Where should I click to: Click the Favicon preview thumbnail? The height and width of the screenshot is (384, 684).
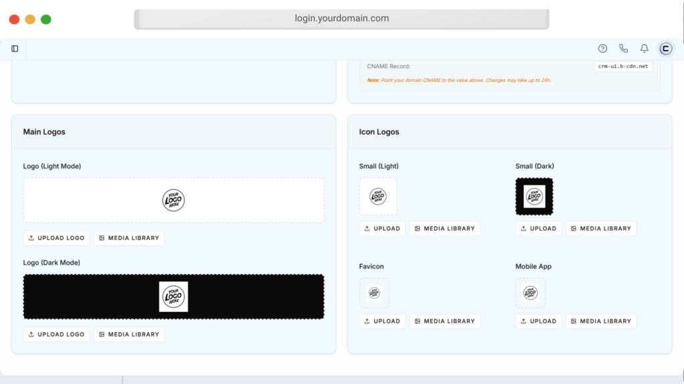(374, 293)
